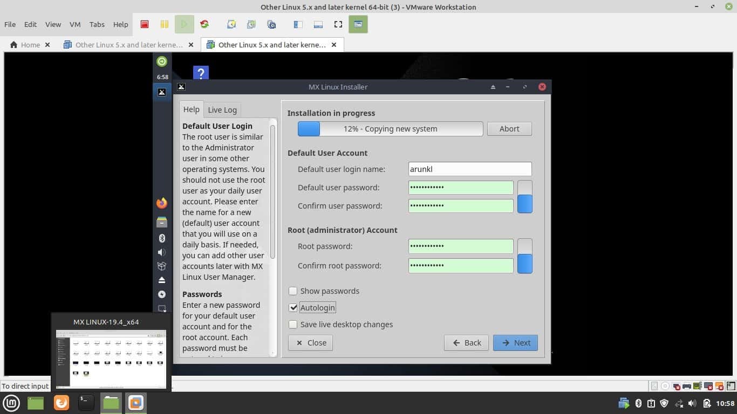Click the VMware Workstation taskbar icon
The height and width of the screenshot is (414, 737).
tap(136, 403)
